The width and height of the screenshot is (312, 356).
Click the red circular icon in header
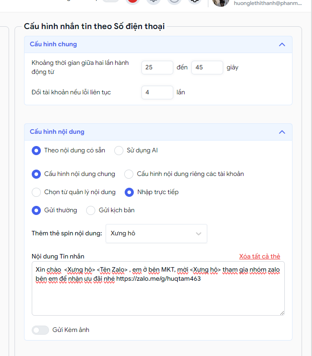[x=132, y=1]
